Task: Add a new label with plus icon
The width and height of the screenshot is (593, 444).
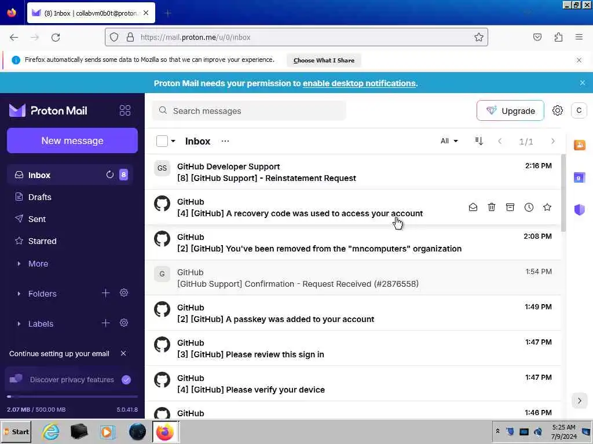Action: coord(106,323)
